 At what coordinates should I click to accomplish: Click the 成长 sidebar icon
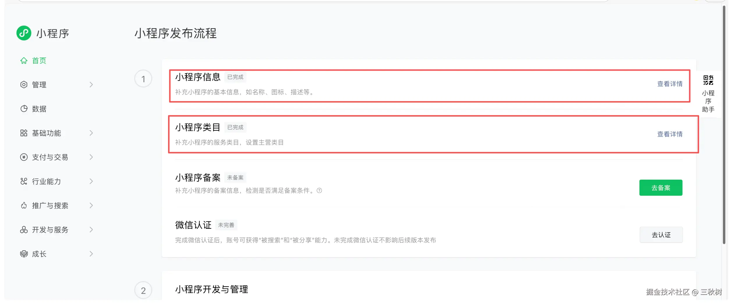tap(24, 254)
